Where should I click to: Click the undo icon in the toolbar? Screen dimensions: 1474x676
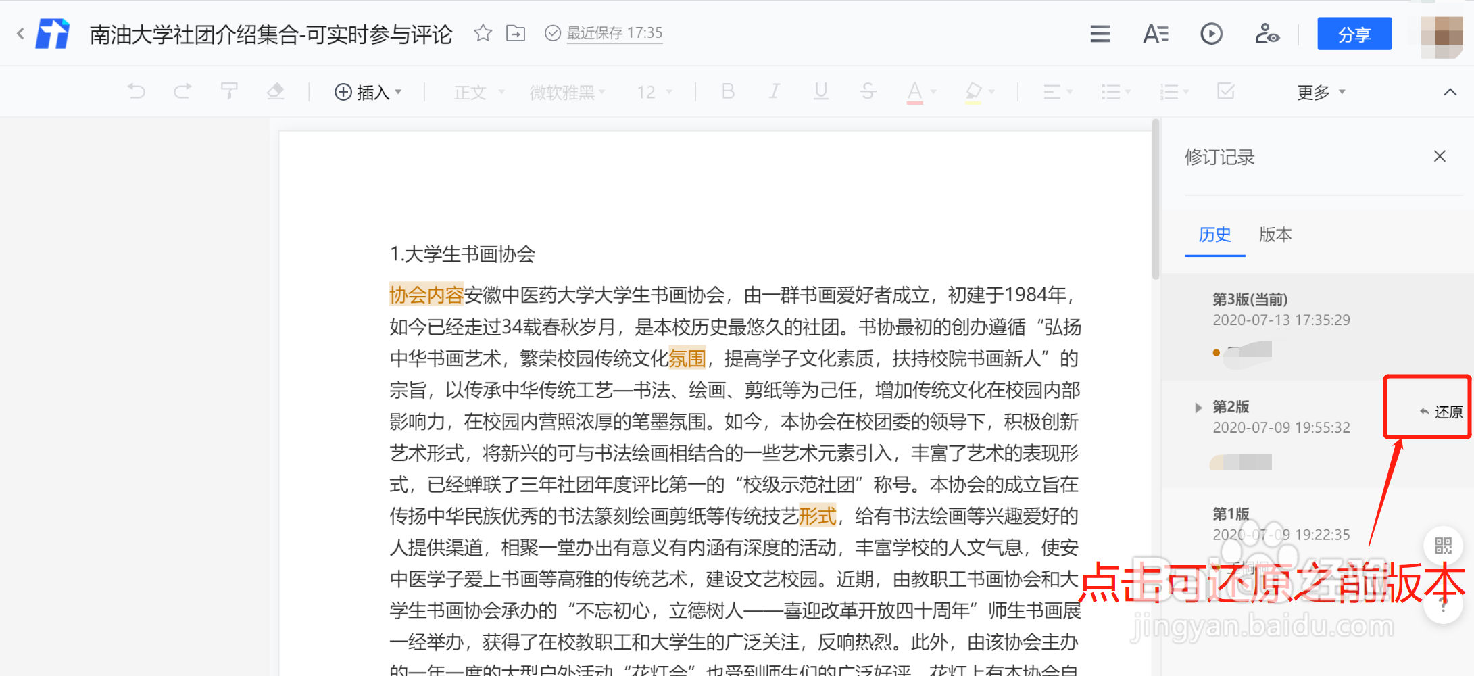point(137,91)
